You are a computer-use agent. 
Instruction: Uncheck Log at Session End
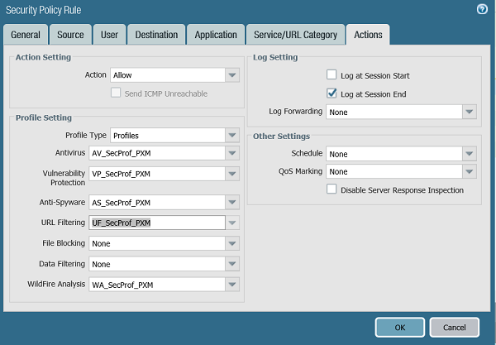point(331,93)
